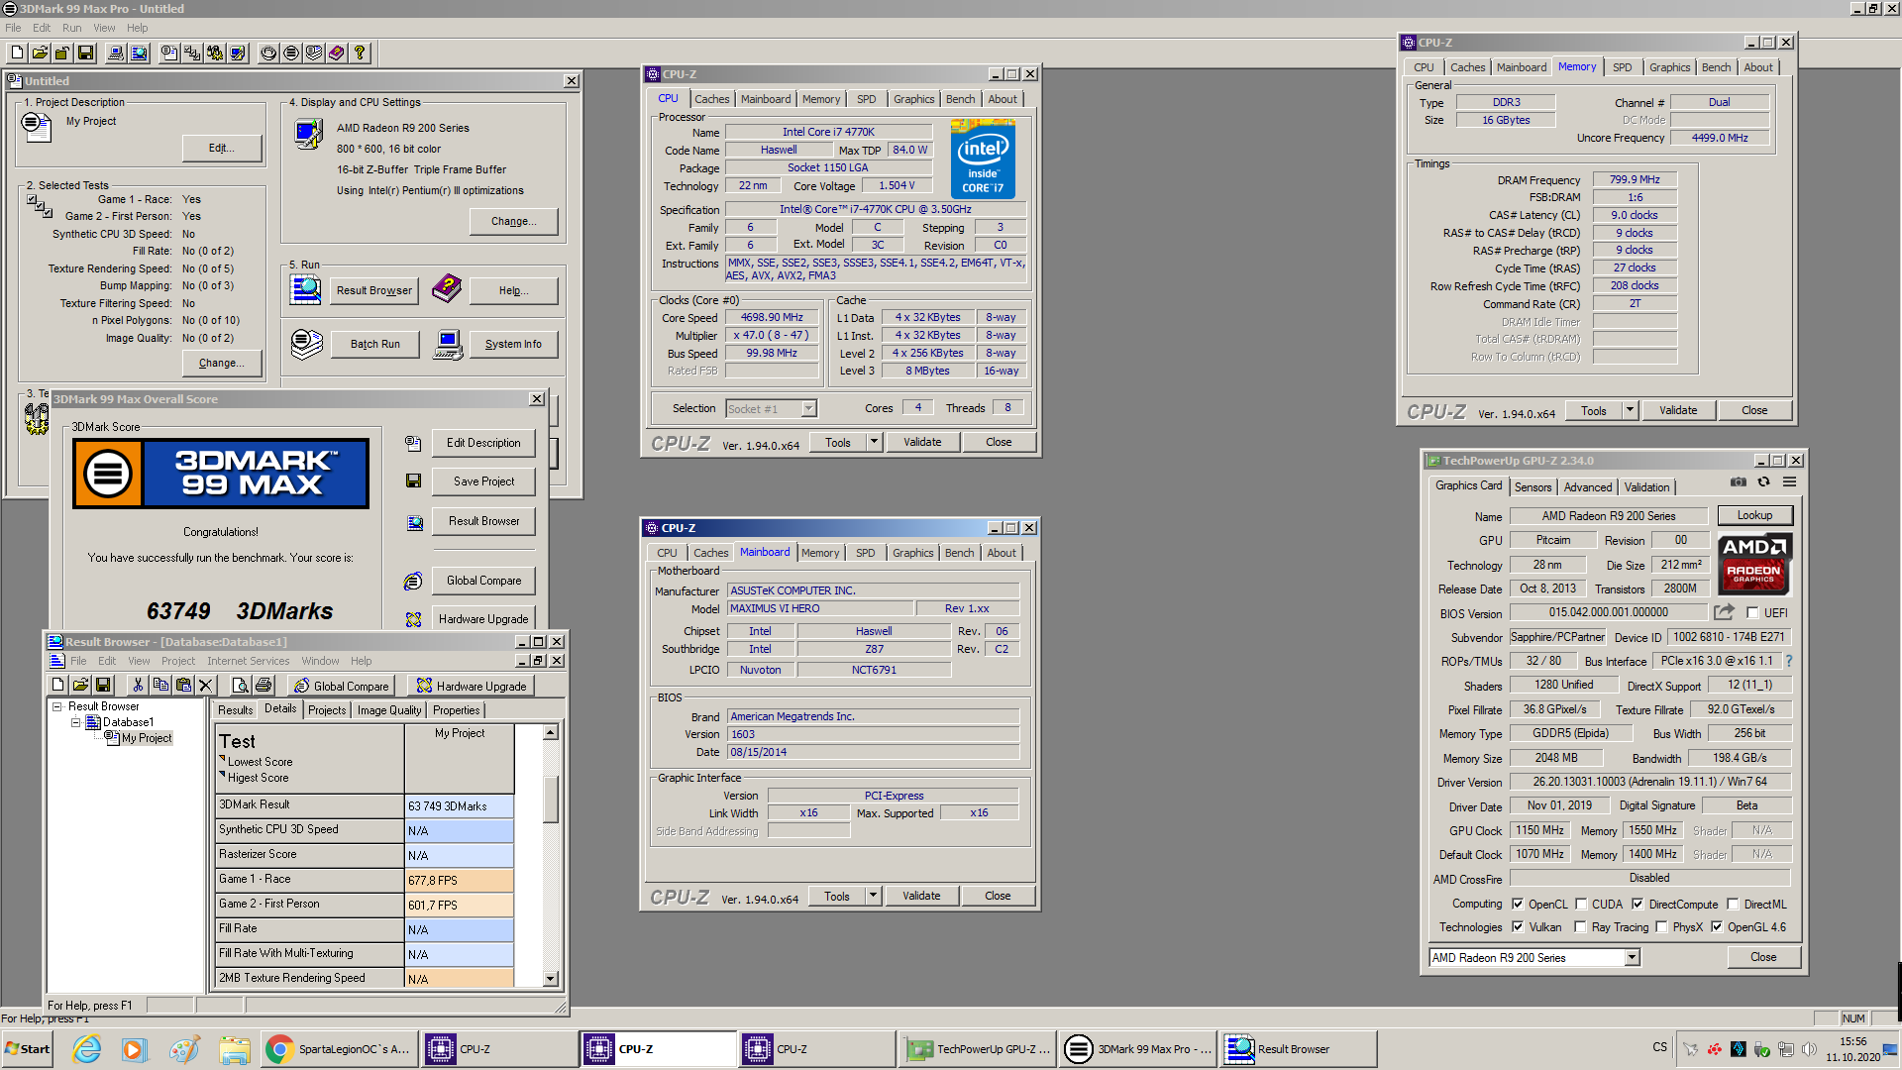
Task: Click the Batch Run stacked pages toolbar icon
Action: coord(314,53)
